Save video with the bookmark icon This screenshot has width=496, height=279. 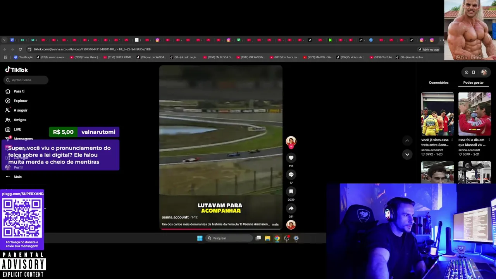pyautogui.click(x=291, y=191)
